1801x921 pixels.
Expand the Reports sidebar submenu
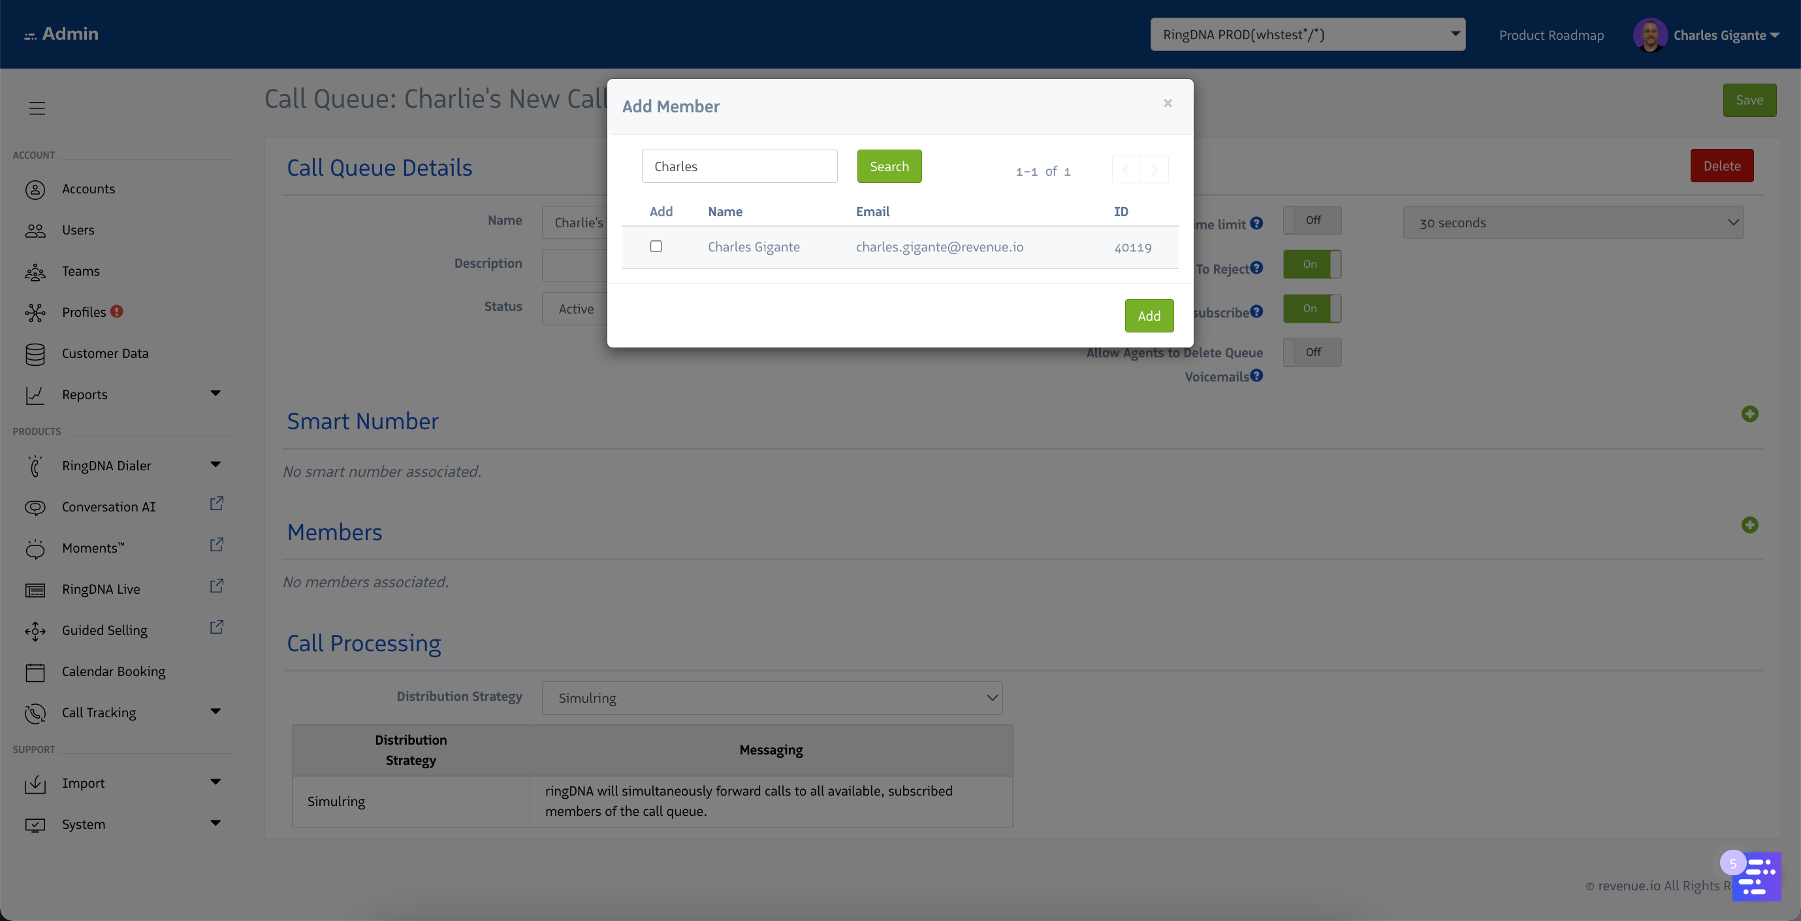215,394
